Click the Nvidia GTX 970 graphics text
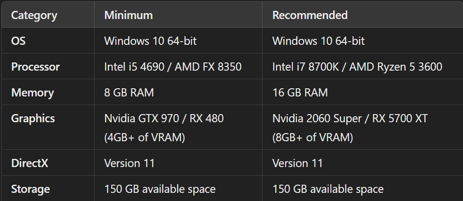This screenshot has width=463, height=201. pos(164,119)
